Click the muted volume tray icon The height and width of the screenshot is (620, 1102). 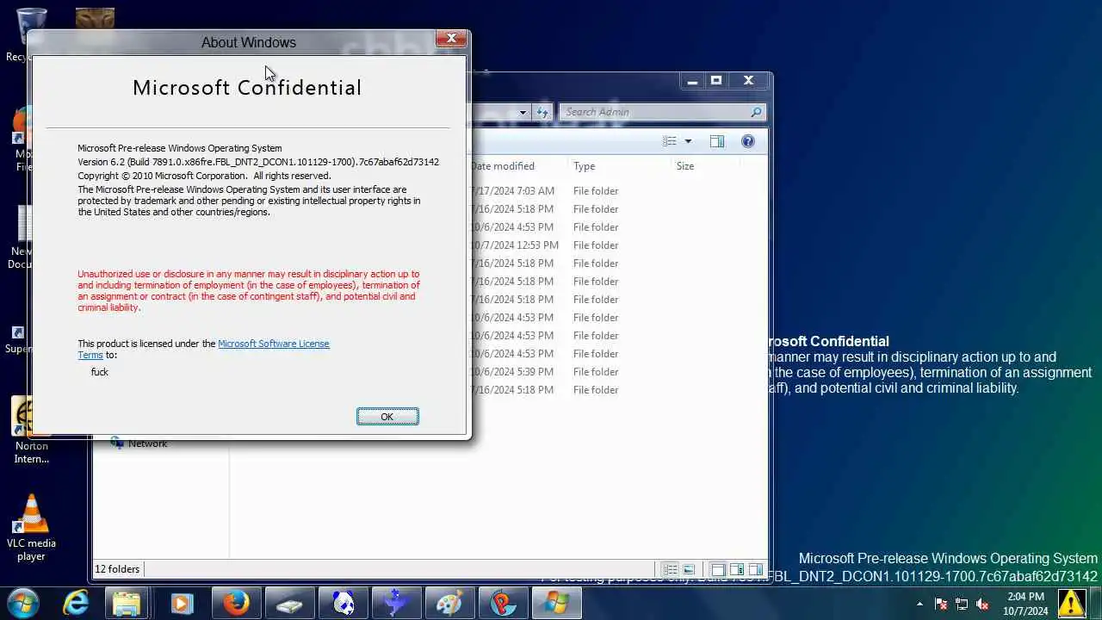982,604
